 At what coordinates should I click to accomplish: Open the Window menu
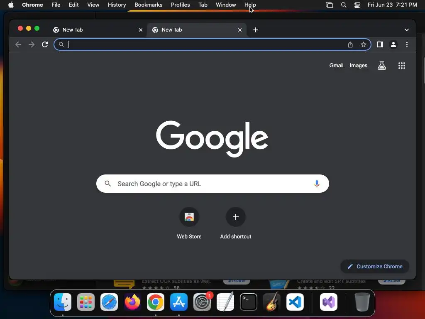click(x=226, y=5)
